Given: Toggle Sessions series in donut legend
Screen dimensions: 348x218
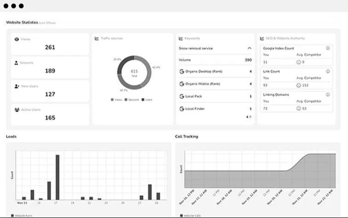Looking at the screenshot, I should (x=131, y=100).
